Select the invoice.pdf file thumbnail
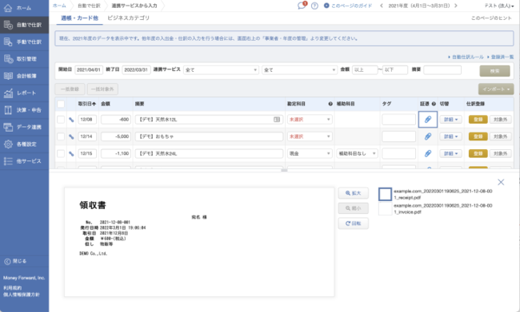 (x=385, y=209)
